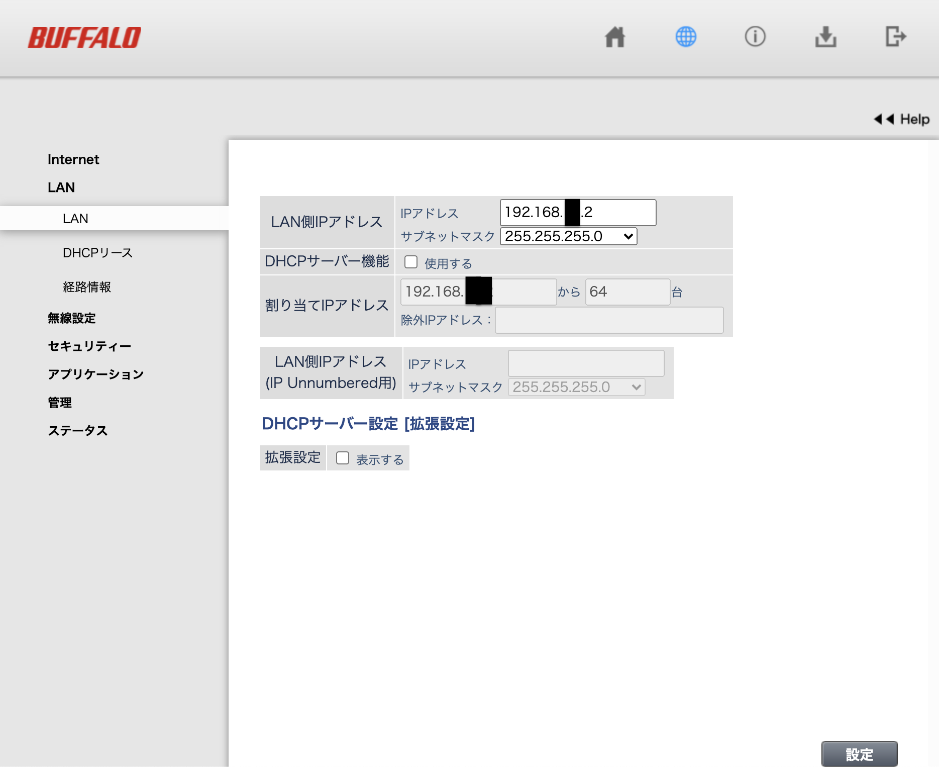Image resolution: width=939 pixels, height=767 pixels.
Task: Click the logout icon
Action: click(896, 37)
